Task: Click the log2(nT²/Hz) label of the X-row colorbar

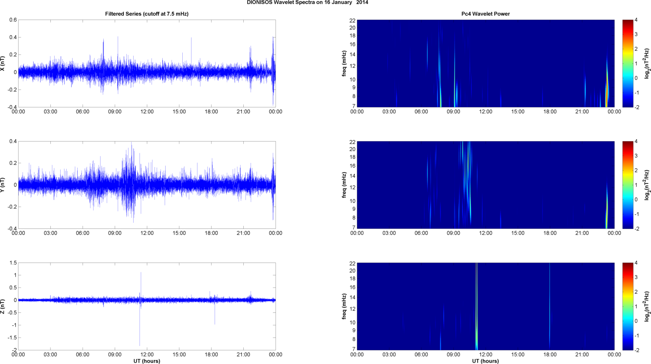Action: [x=647, y=64]
